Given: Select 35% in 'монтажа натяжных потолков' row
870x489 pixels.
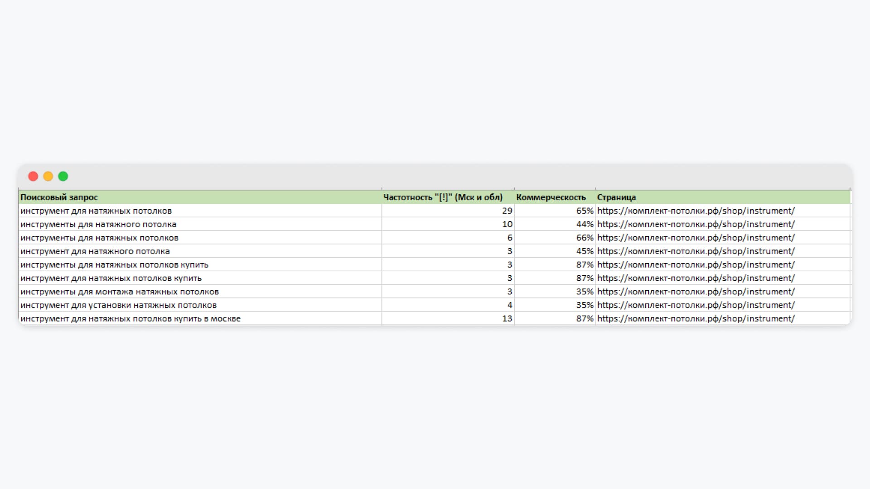Looking at the screenshot, I should 555,292.
